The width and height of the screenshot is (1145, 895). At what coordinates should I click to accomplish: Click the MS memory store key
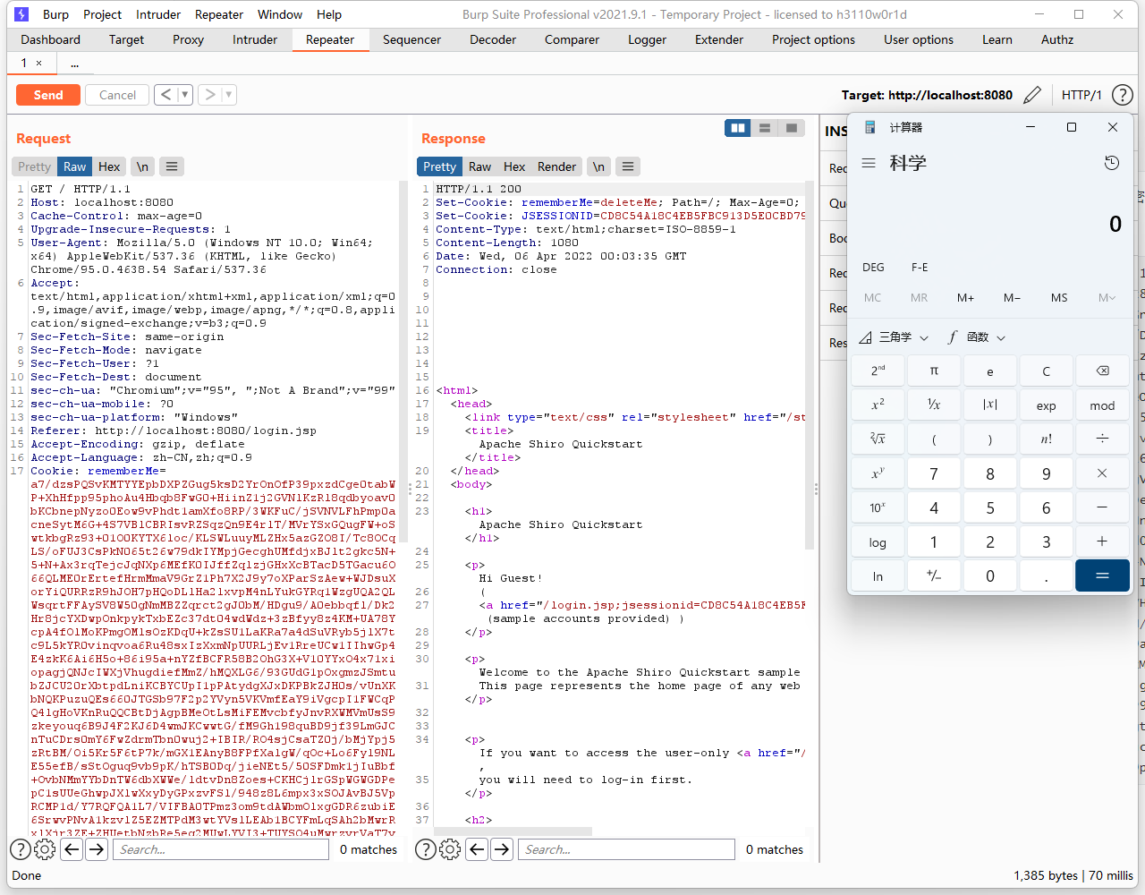[1059, 298]
